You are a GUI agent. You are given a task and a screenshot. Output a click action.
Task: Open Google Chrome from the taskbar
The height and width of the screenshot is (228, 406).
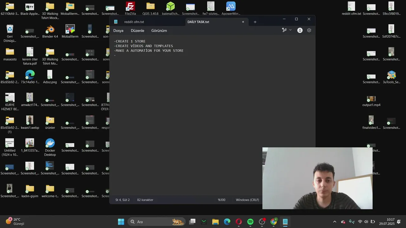click(273, 222)
